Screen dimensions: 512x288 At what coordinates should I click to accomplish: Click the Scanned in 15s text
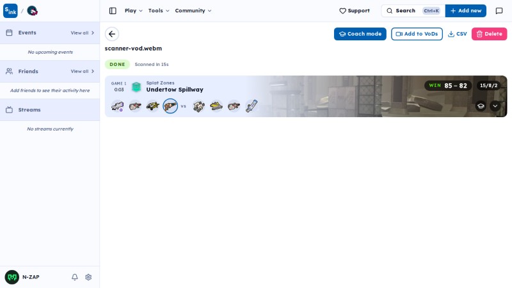(x=152, y=65)
